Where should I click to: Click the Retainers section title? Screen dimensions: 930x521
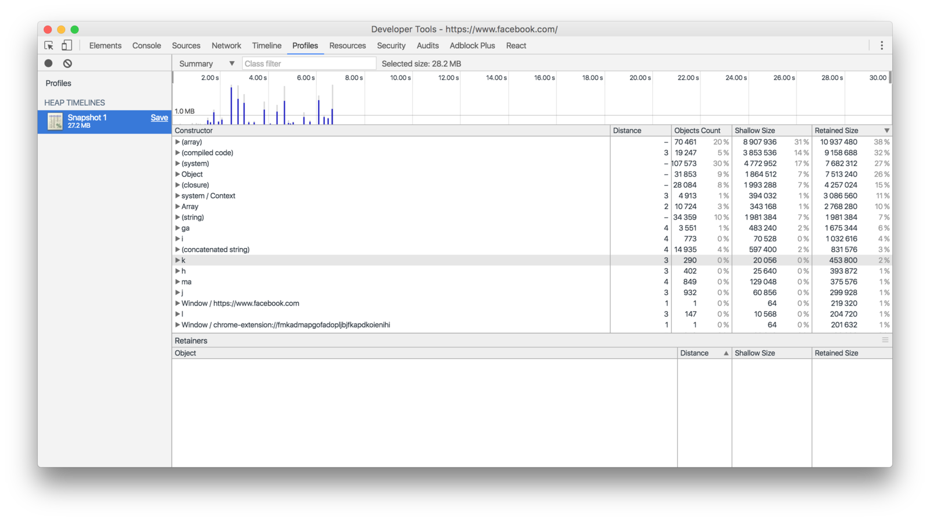click(x=191, y=341)
